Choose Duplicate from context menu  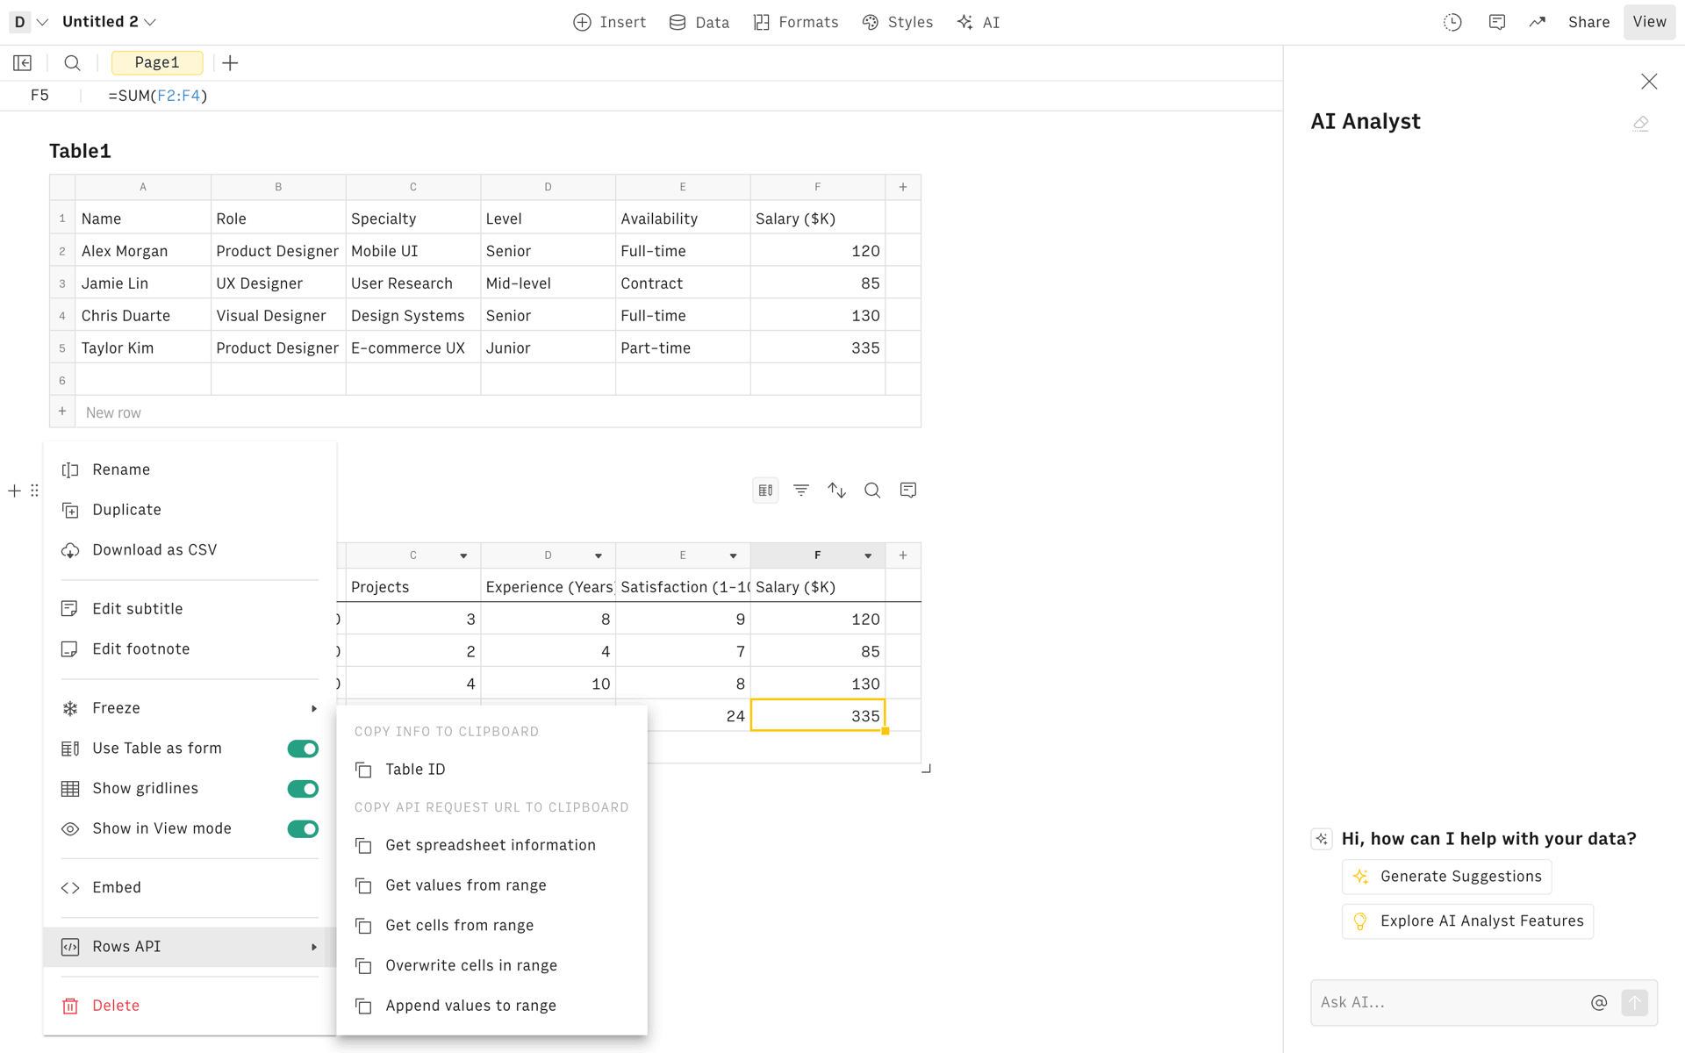coord(190,510)
